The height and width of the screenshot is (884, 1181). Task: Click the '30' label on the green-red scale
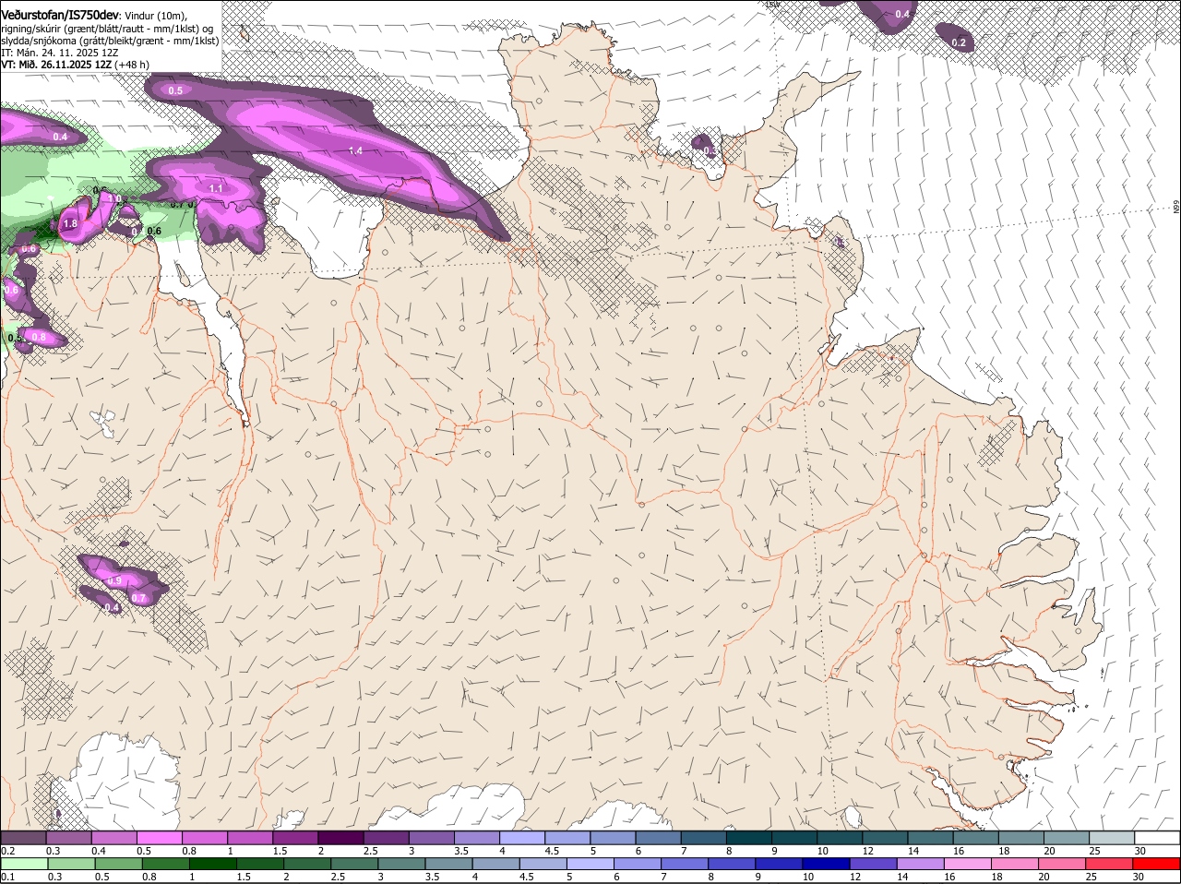coord(1138,877)
